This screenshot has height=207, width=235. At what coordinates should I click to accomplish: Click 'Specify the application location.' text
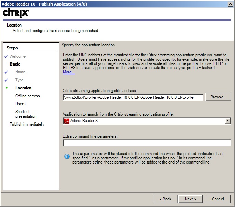(x=88, y=45)
